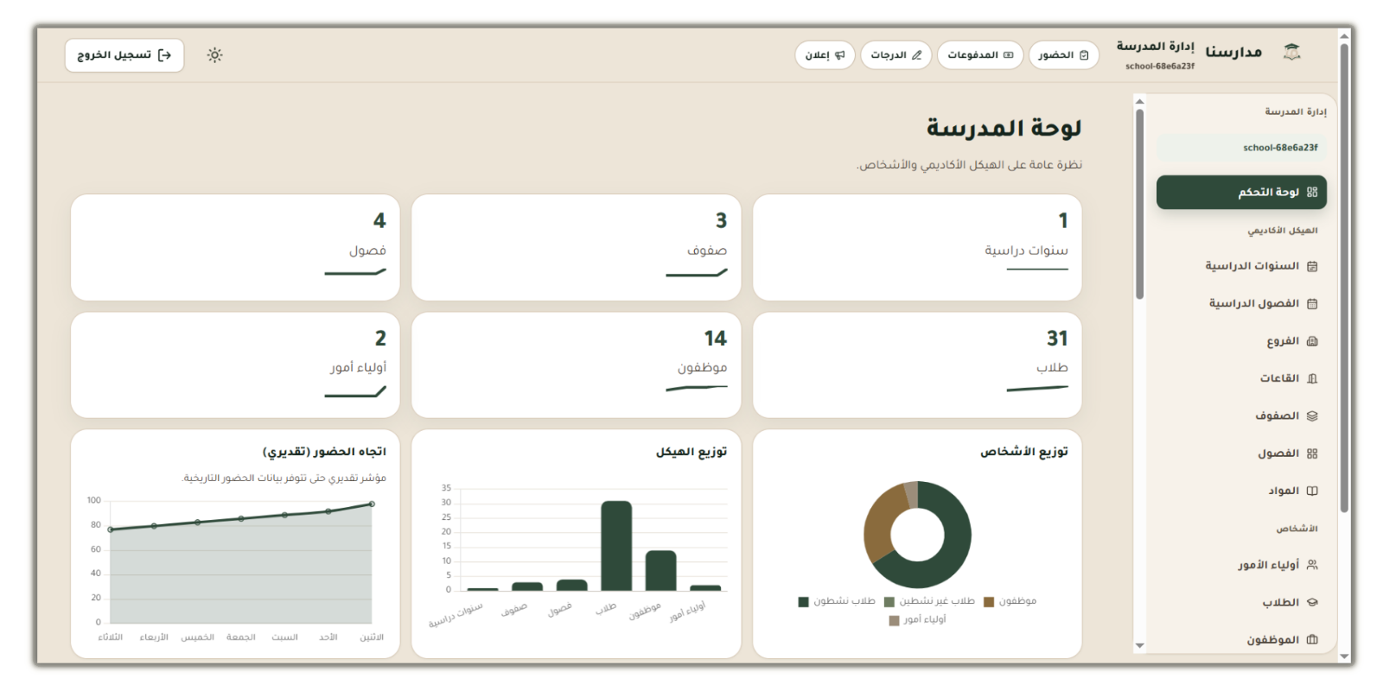Open the "14 موظفون" stat card
The width and height of the screenshot is (1383, 691).
pyautogui.click(x=577, y=365)
